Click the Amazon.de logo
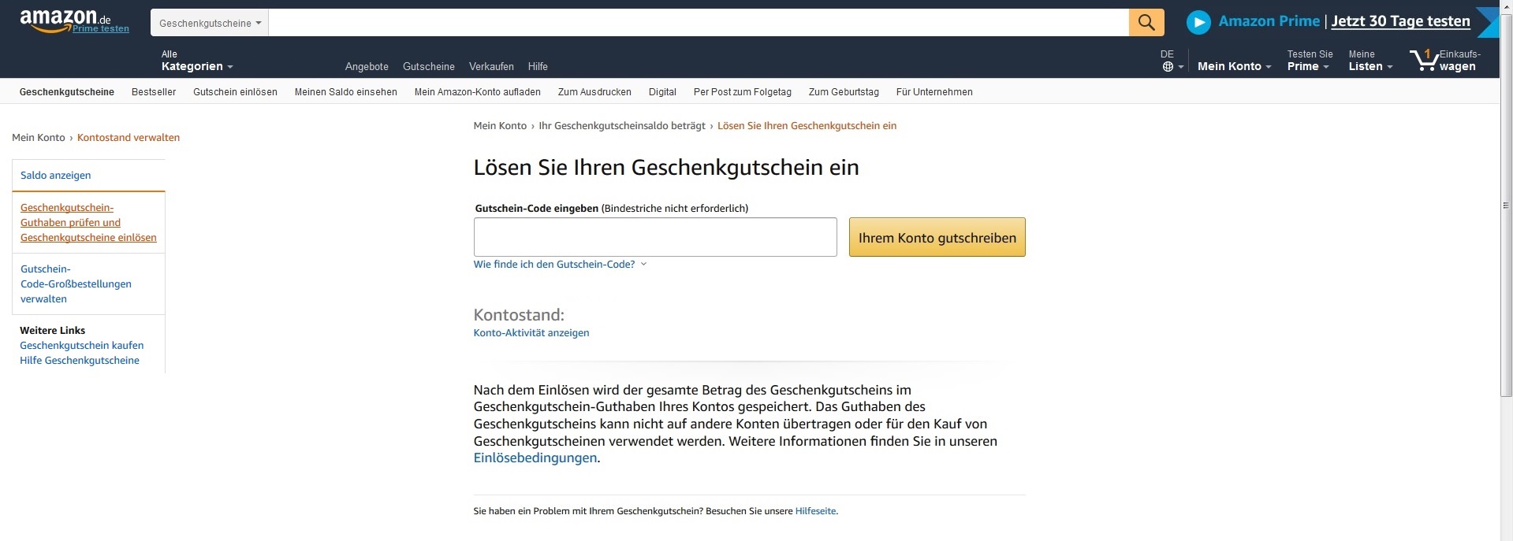The image size is (1513, 541). (x=65, y=20)
